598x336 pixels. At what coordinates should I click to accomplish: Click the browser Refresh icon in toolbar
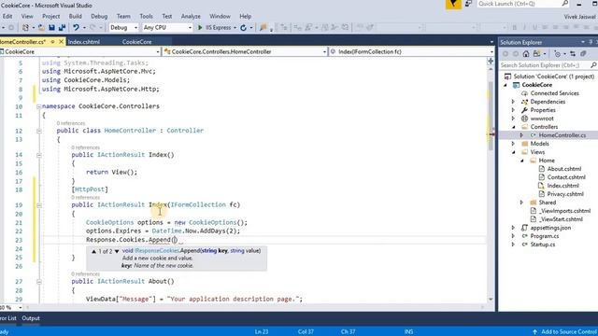click(243, 27)
